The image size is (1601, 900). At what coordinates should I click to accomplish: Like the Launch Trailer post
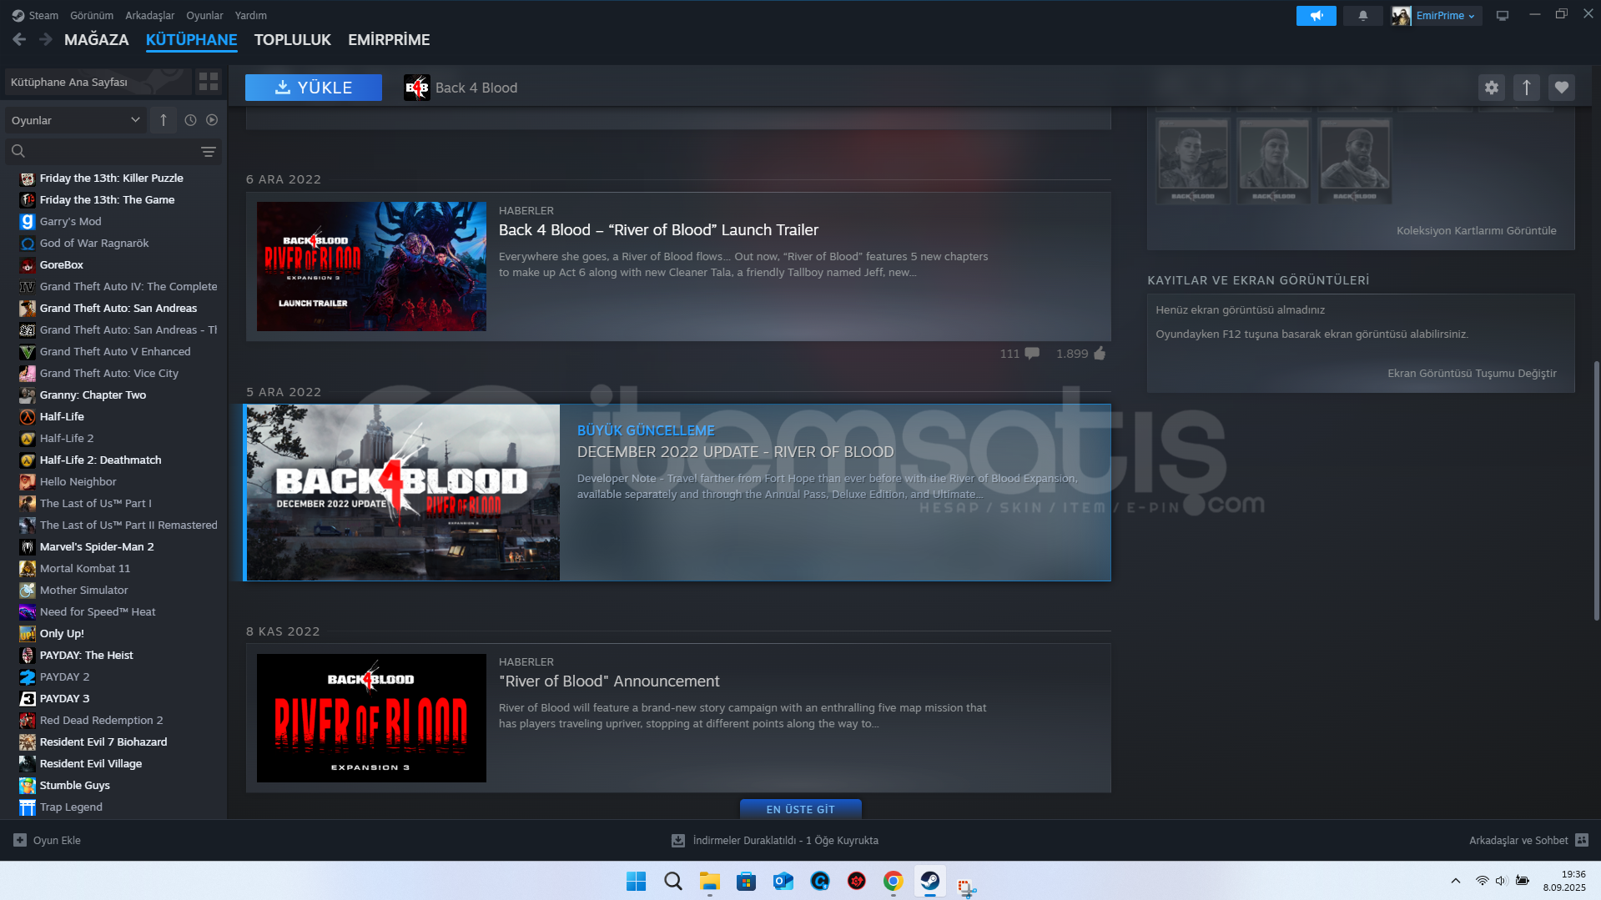coord(1099,354)
